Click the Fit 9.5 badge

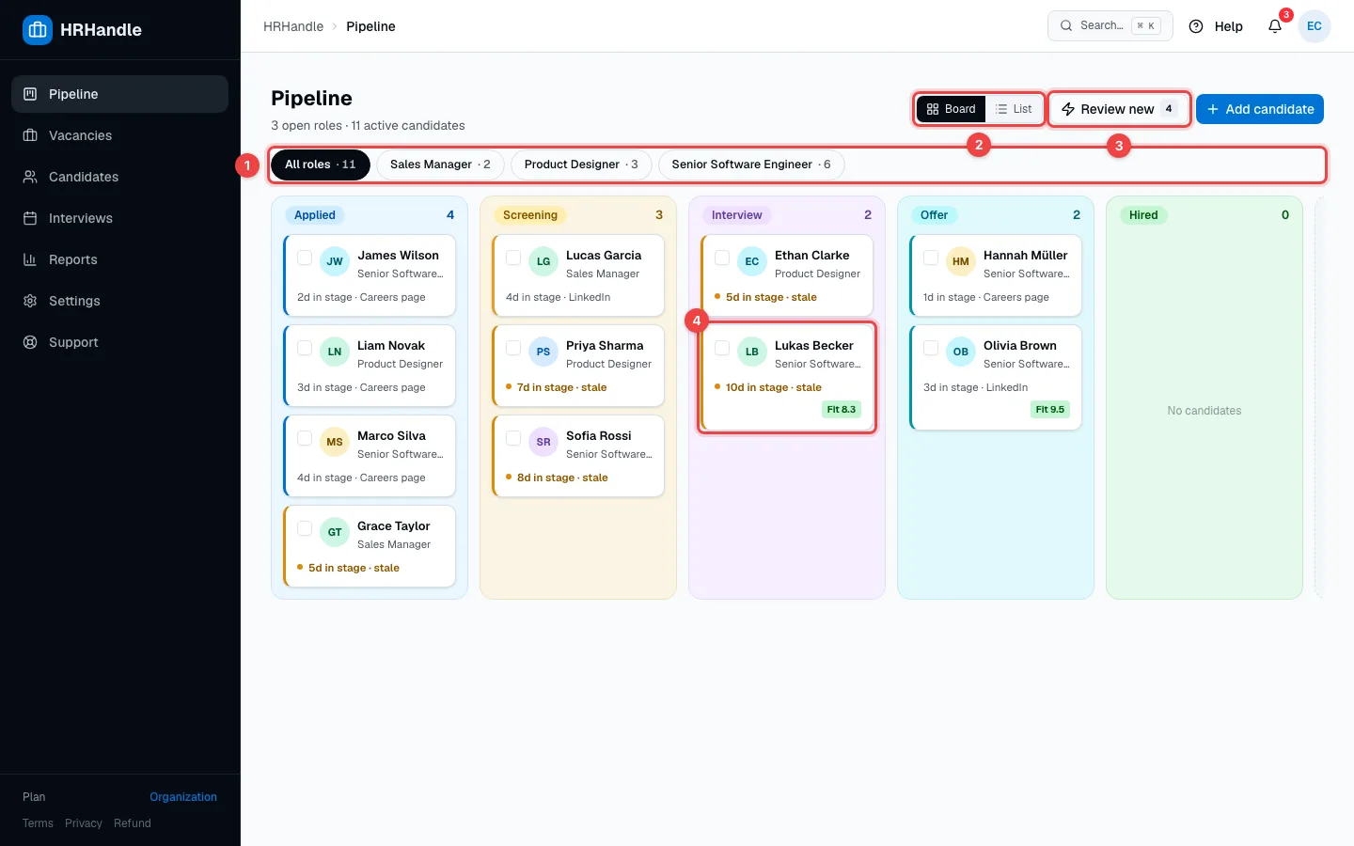tap(1050, 410)
